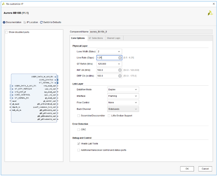
Task: Open the GT Refclk (MHz) dropdown
Action: (109, 64)
